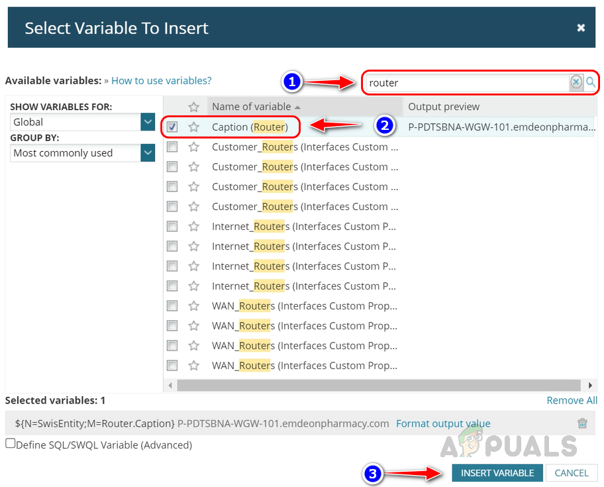Screen dimensions: 604x487
Task: Click the horizontal scrollbar right arrow
Action: pos(590,385)
